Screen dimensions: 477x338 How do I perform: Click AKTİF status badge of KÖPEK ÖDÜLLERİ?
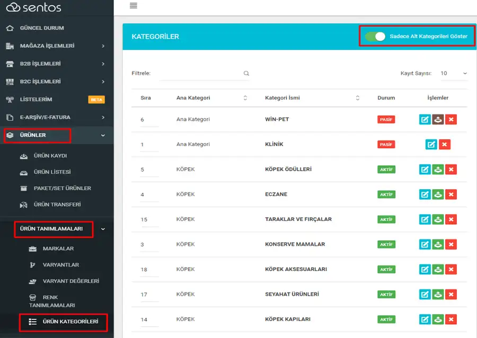tap(386, 170)
